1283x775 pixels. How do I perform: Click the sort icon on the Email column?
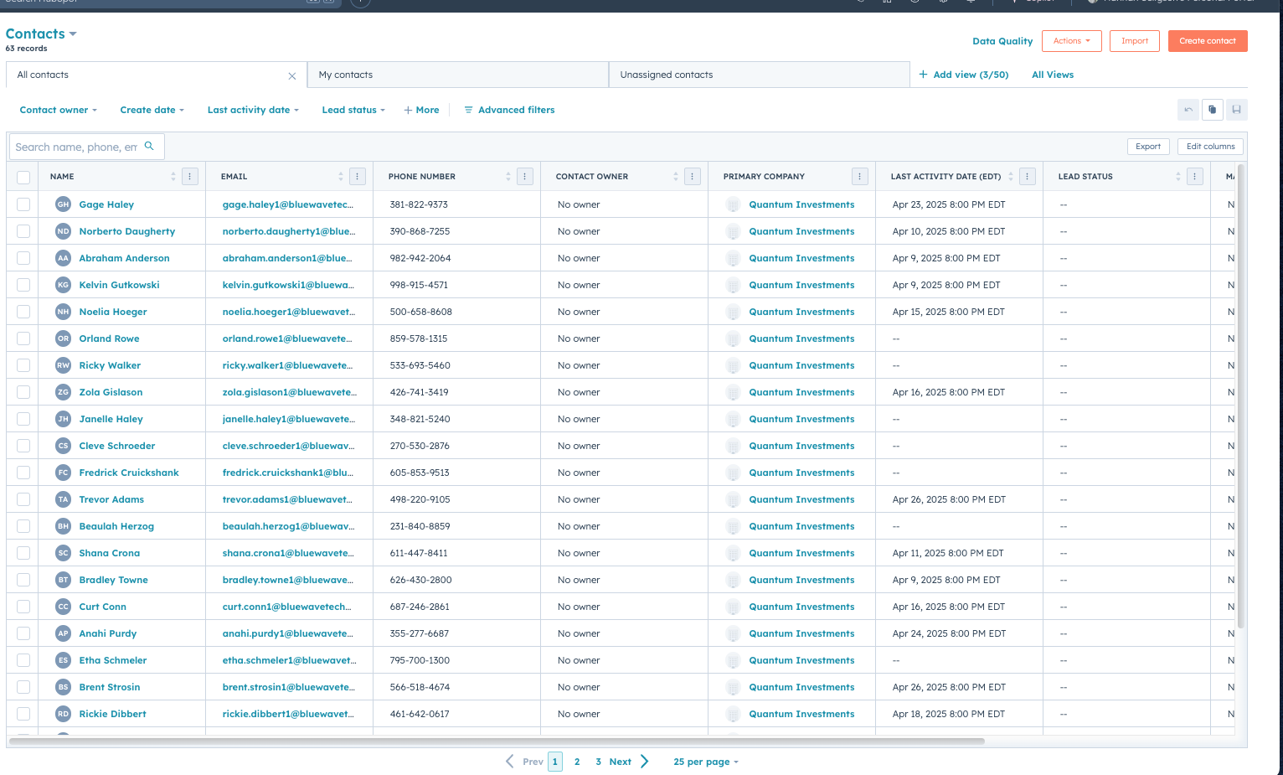340,176
